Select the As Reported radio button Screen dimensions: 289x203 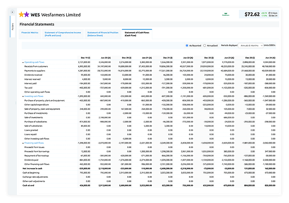(187, 45)
